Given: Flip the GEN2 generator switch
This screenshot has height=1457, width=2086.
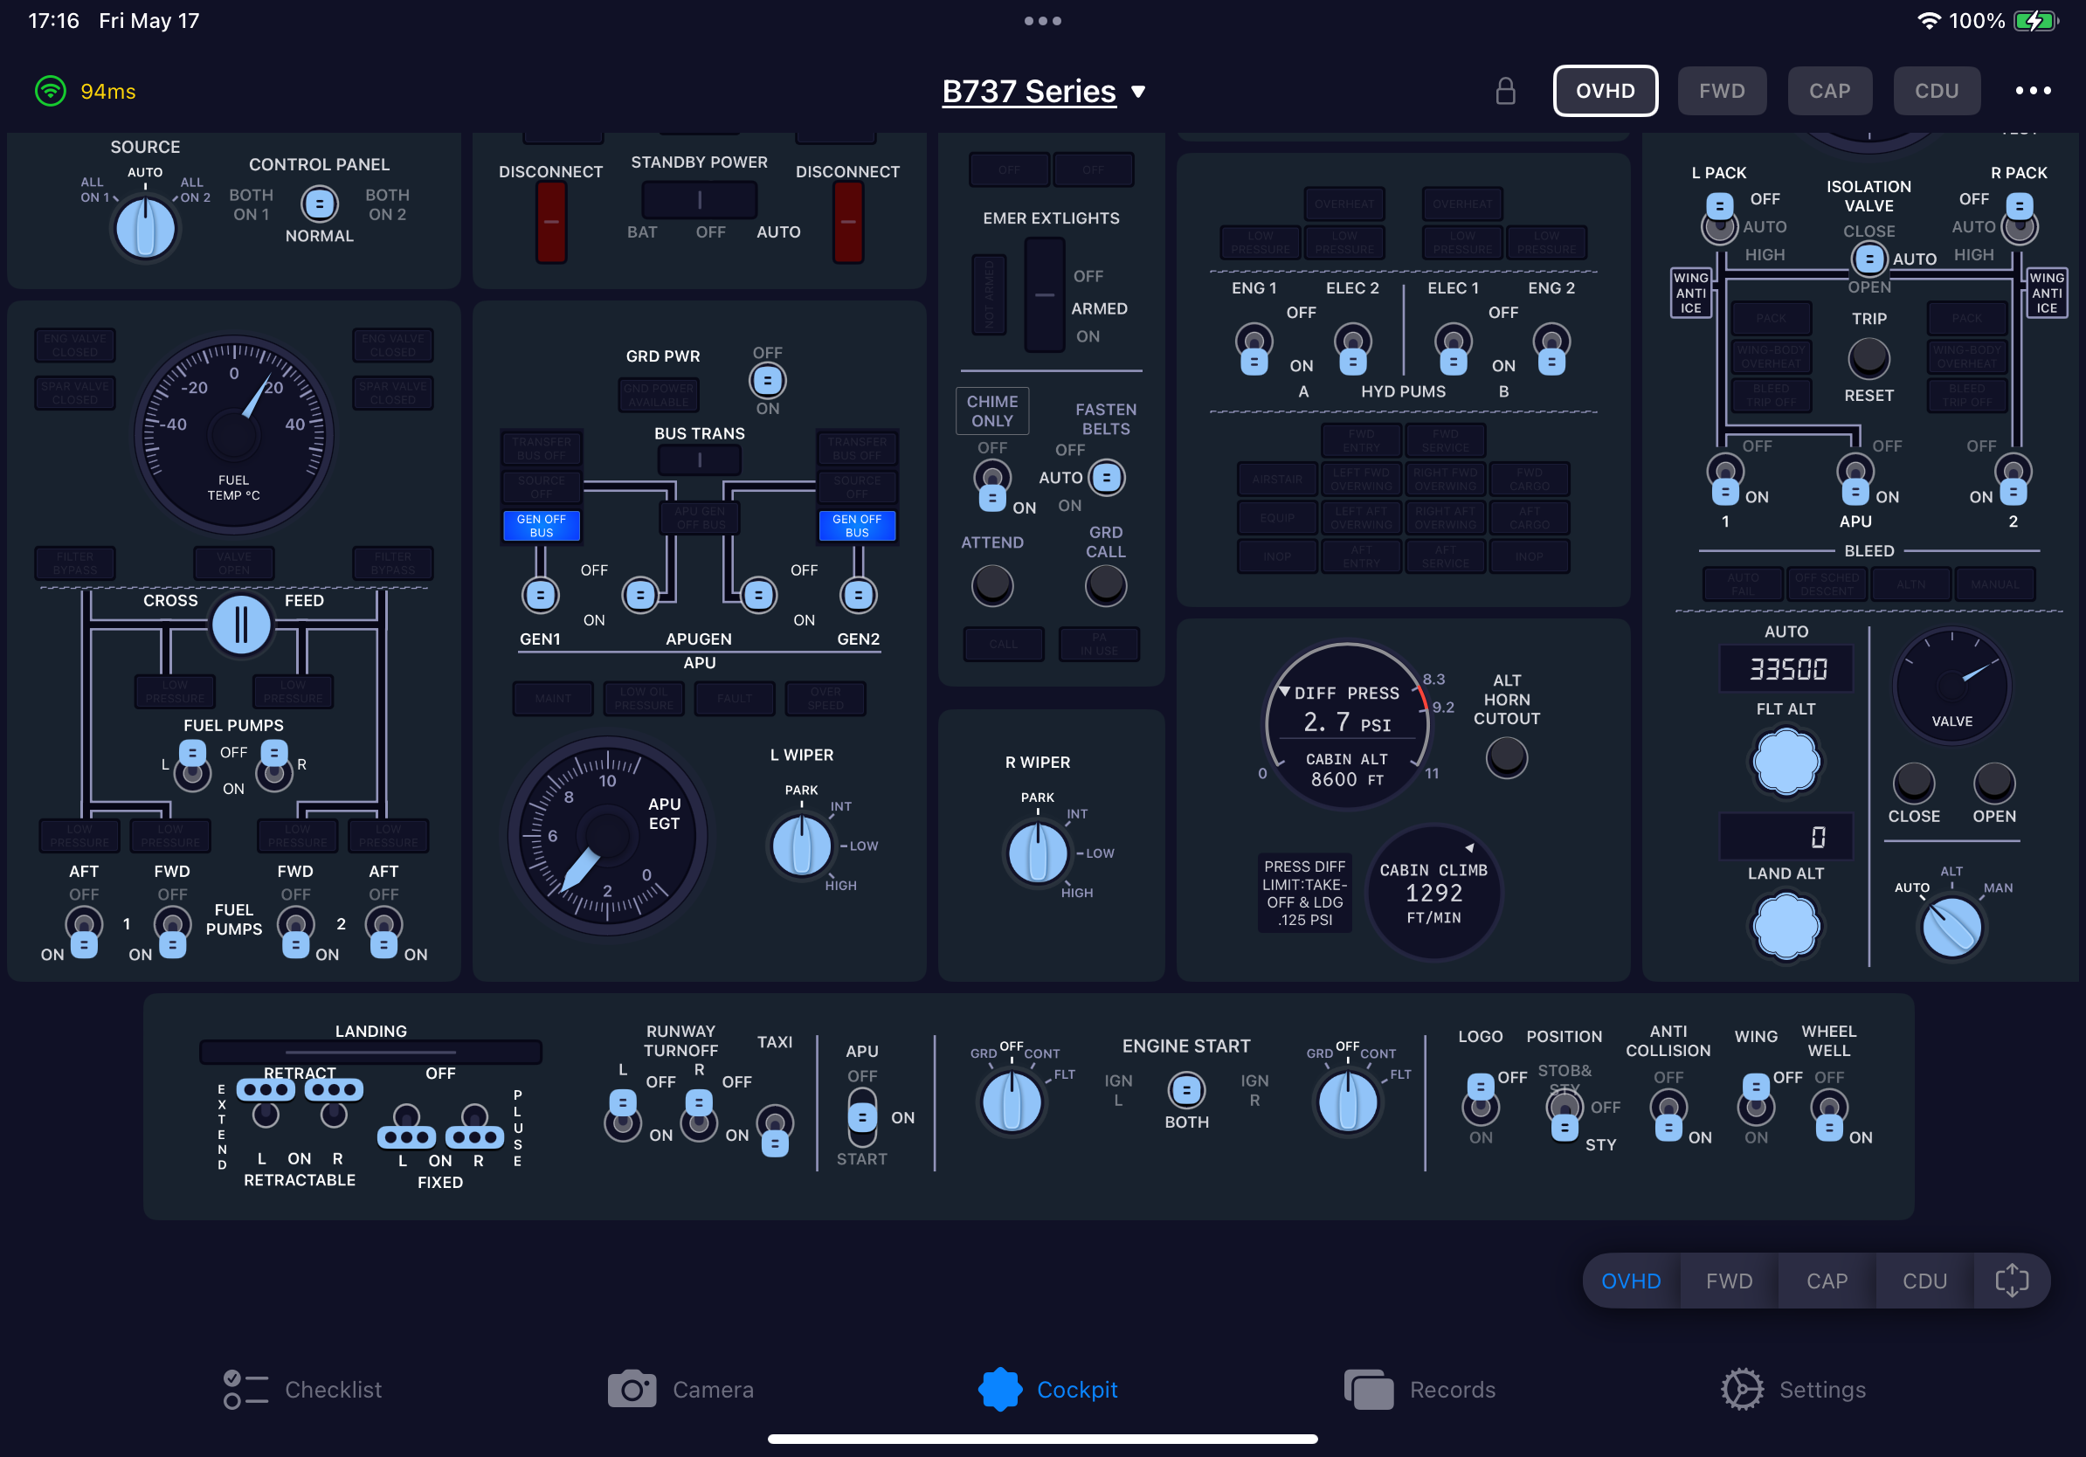Looking at the screenshot, I should coord(858,595).
